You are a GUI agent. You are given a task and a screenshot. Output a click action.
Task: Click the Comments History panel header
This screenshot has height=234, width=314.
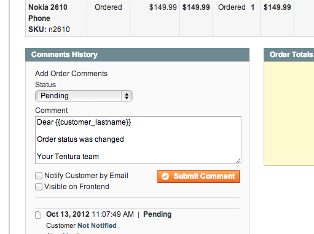tap(137, 55)
